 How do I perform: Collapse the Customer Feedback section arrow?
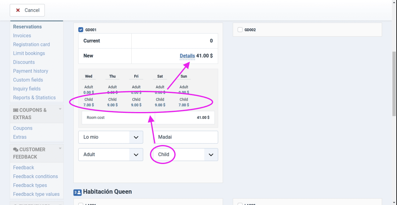[60, 149]
